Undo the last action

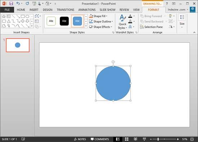click(x=18, y=4)
